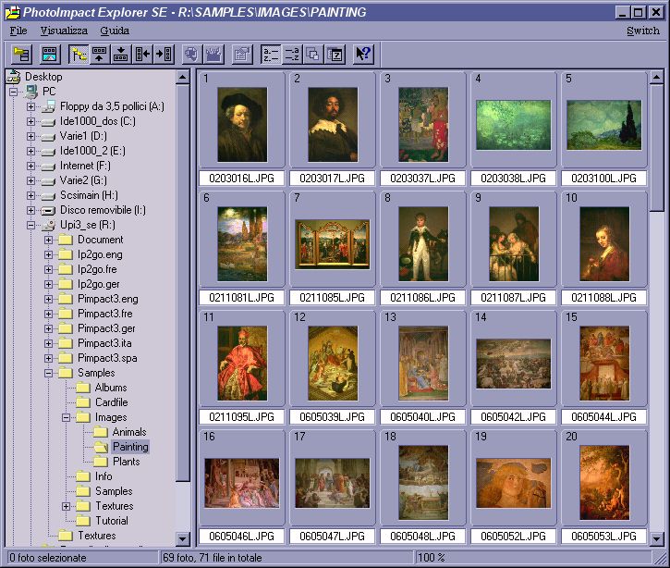Click the '0 foto selezionate' status text
This screenshot has height=568, width=670.
coord(48,558)
